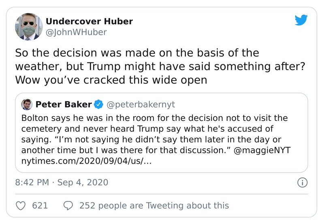324x224 pixels.
Task: Click the 'Wow you've cracked this wide open' line
Action: click(111, 80)
